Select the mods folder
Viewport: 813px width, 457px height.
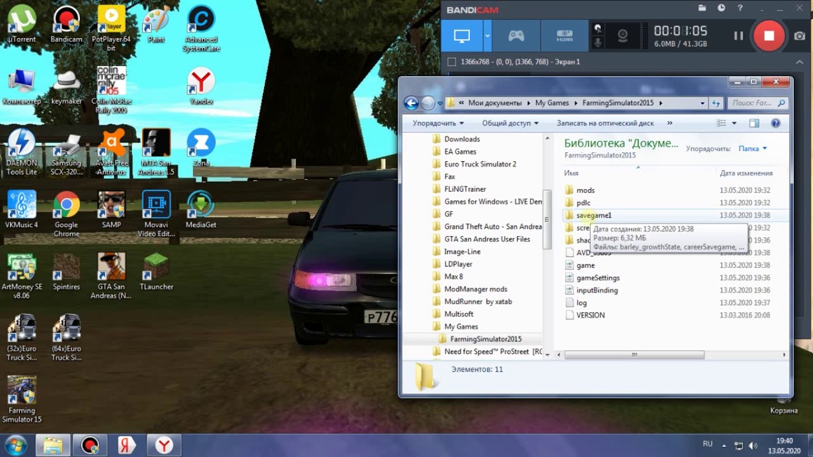[x=585, y=190]
